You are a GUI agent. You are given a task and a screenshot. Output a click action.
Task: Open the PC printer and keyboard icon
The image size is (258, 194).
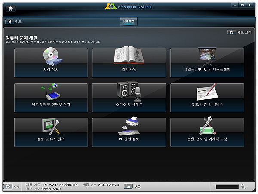[x=129, y=126]
